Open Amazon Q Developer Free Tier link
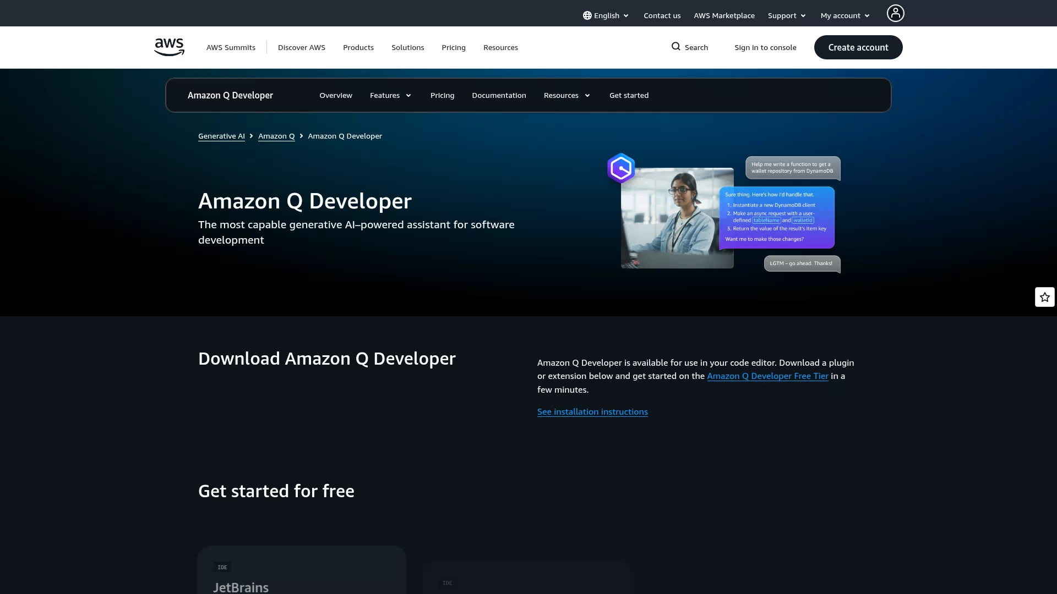Screen dimensions: 1057x594 point(767,376)
